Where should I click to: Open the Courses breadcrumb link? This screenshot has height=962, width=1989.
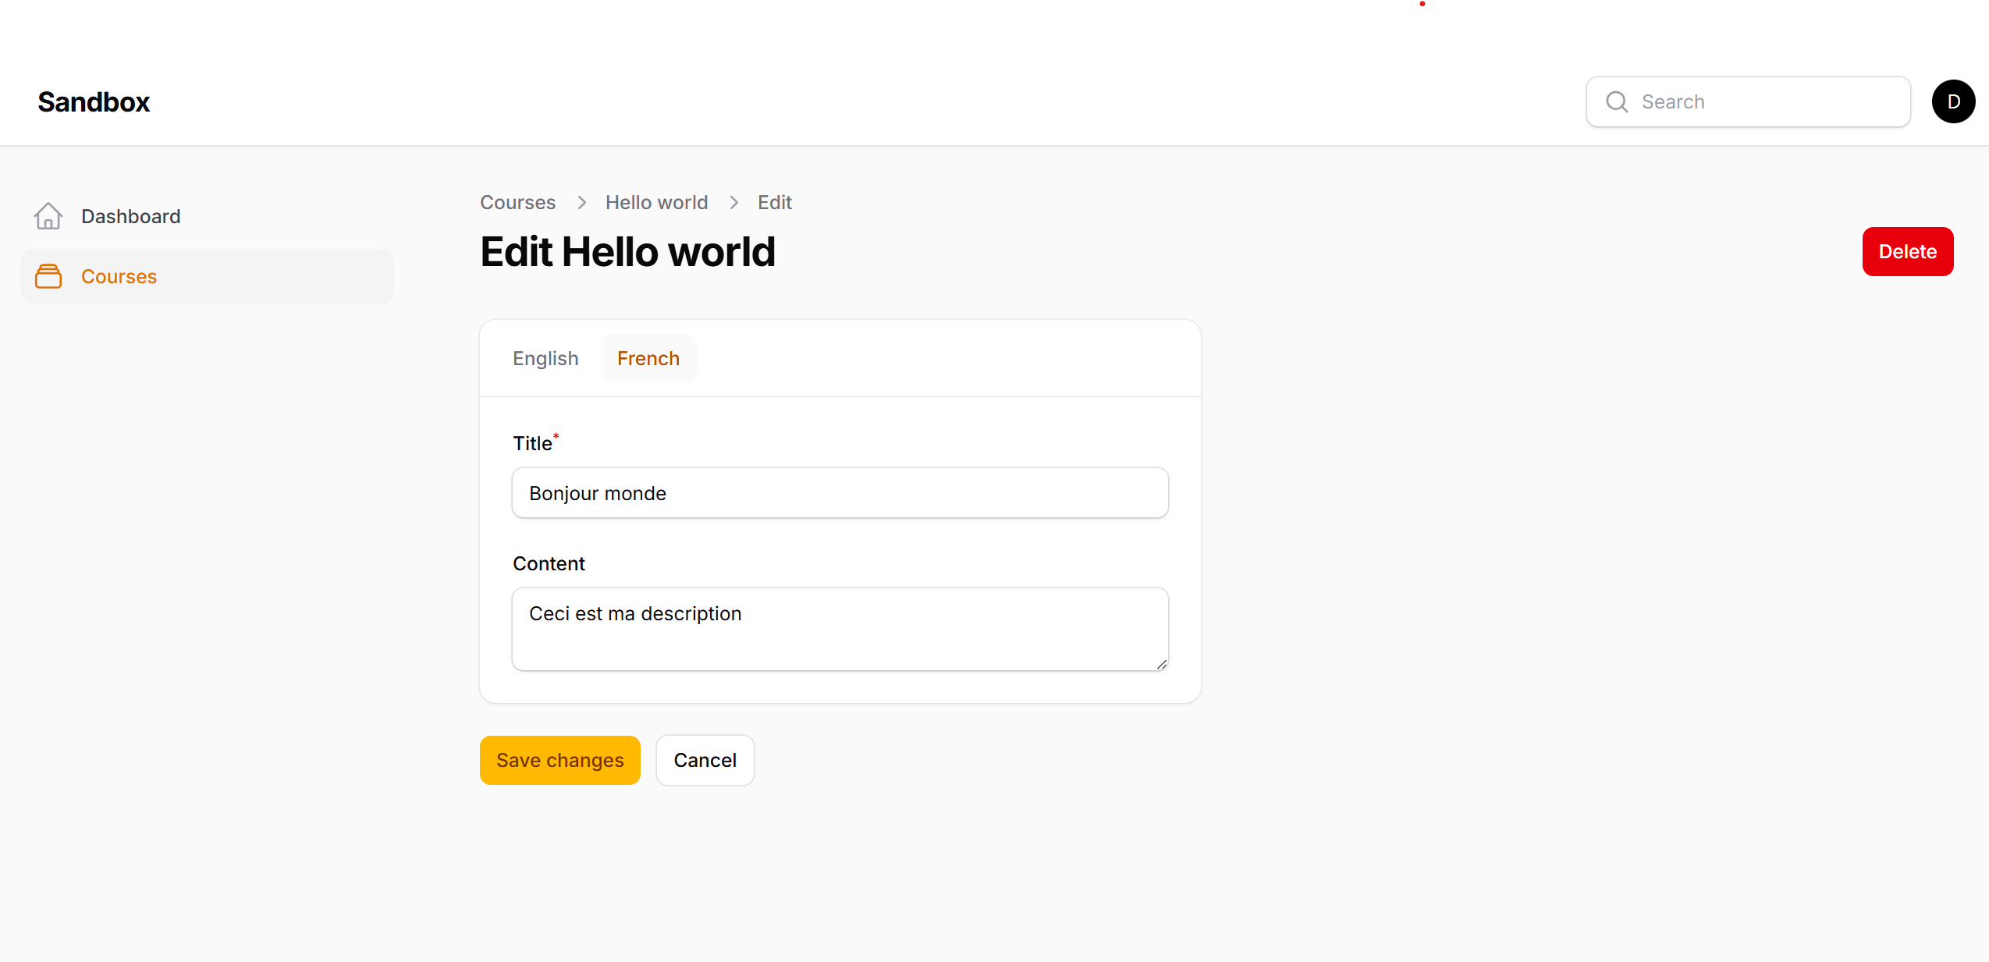click(x=517, y=203)
